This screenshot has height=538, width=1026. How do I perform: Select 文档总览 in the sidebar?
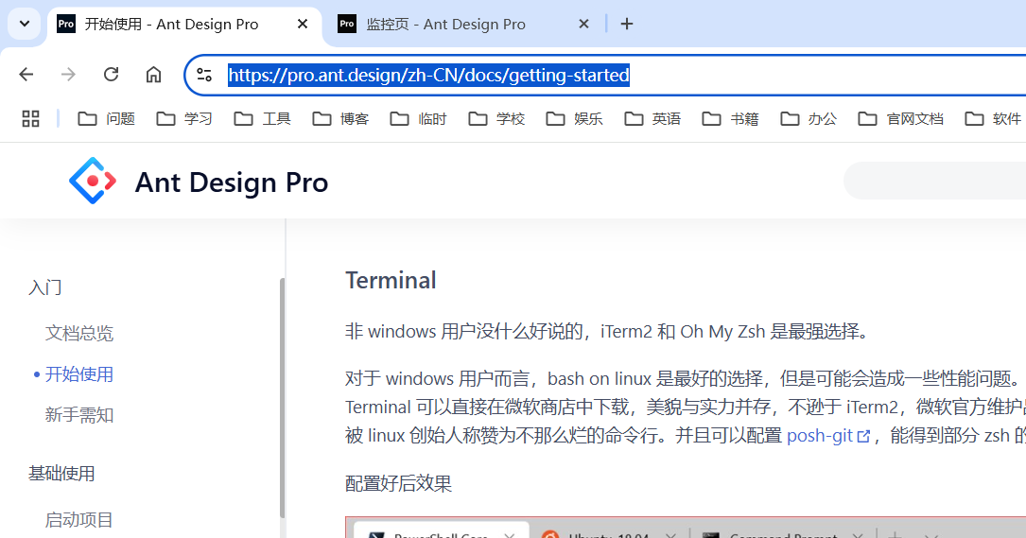coord(79,333)
